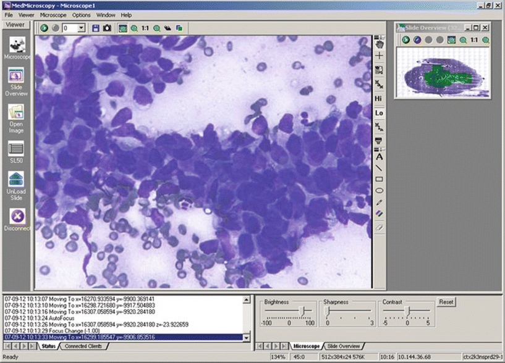Click the Brightness slider handle
Image resolution: width=505 pixels, height=363 pixels.
(303, 311)
